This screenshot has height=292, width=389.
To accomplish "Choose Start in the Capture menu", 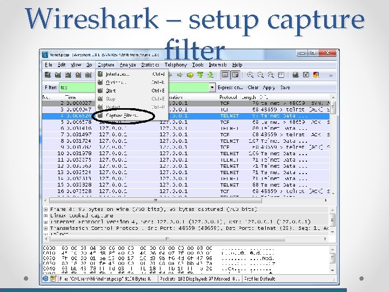I will coord(131,91).
